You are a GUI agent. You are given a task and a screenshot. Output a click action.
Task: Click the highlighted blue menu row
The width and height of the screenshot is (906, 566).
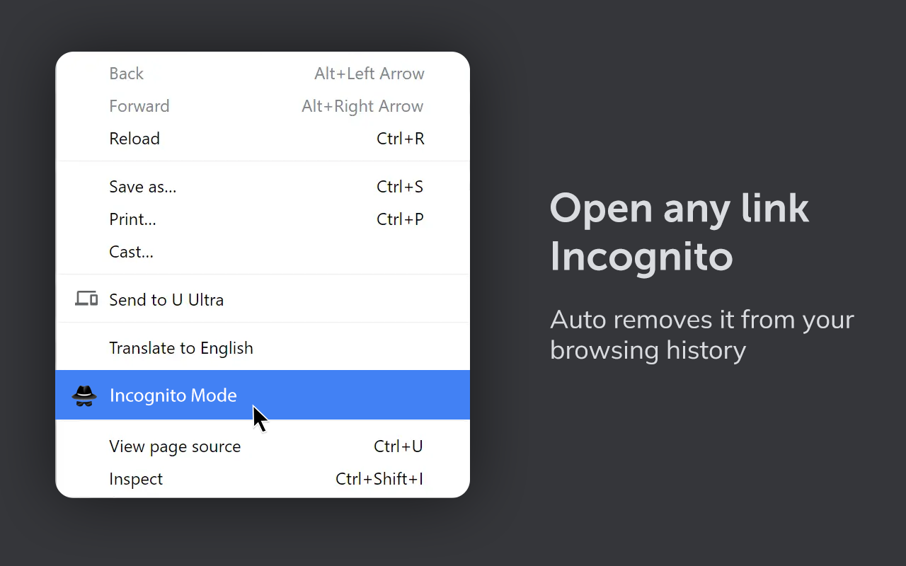click(x=263, y=395)
